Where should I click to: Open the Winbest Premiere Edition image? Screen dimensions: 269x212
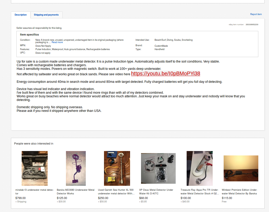241,168
